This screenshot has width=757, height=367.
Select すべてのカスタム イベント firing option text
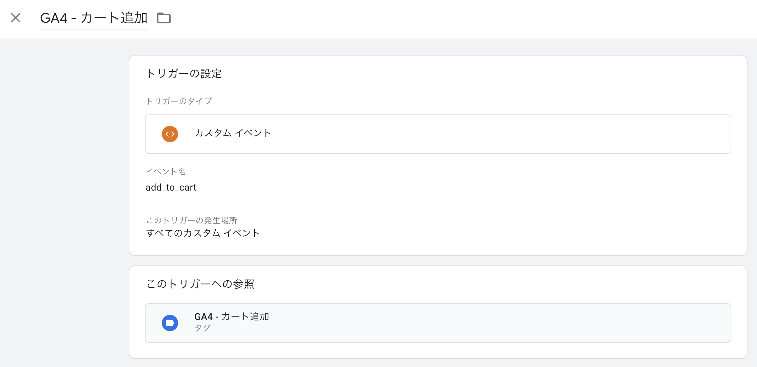[203, 233]
